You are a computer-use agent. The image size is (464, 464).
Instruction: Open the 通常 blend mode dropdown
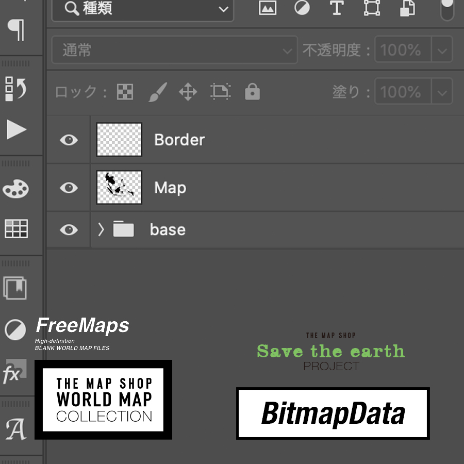(175, 49)
